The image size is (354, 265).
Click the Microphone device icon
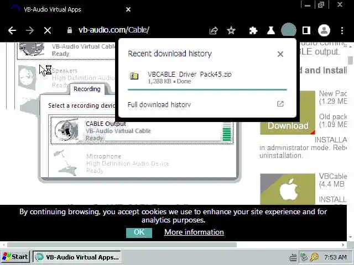[64, 163]
